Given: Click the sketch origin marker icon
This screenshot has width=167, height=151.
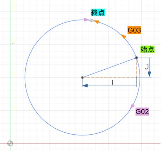Looking at the screenshot, I should click(10, 143).
